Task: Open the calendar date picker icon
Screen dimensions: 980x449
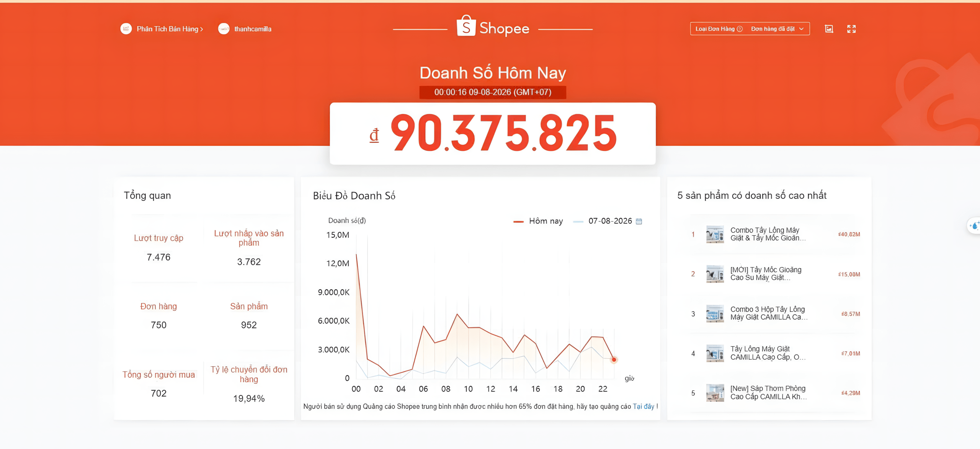Action: coord(639,221)
